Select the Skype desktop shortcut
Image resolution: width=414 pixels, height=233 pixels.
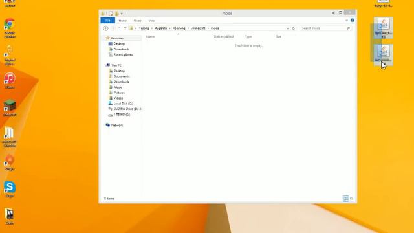[10, 189]
